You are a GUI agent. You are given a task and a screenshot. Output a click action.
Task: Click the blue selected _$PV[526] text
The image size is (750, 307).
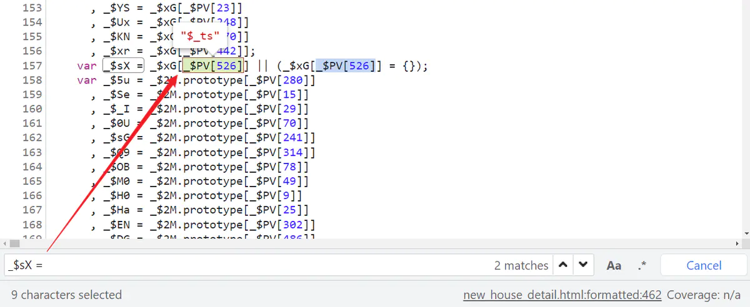[345, 66]
